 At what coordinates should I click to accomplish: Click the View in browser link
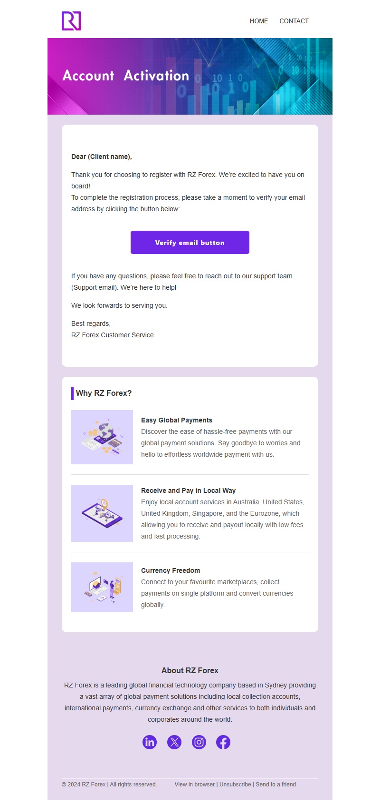click(195, 784)
